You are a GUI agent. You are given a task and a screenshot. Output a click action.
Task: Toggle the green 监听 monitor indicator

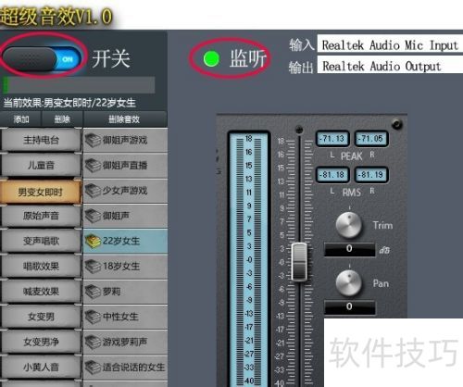(211, 58)
